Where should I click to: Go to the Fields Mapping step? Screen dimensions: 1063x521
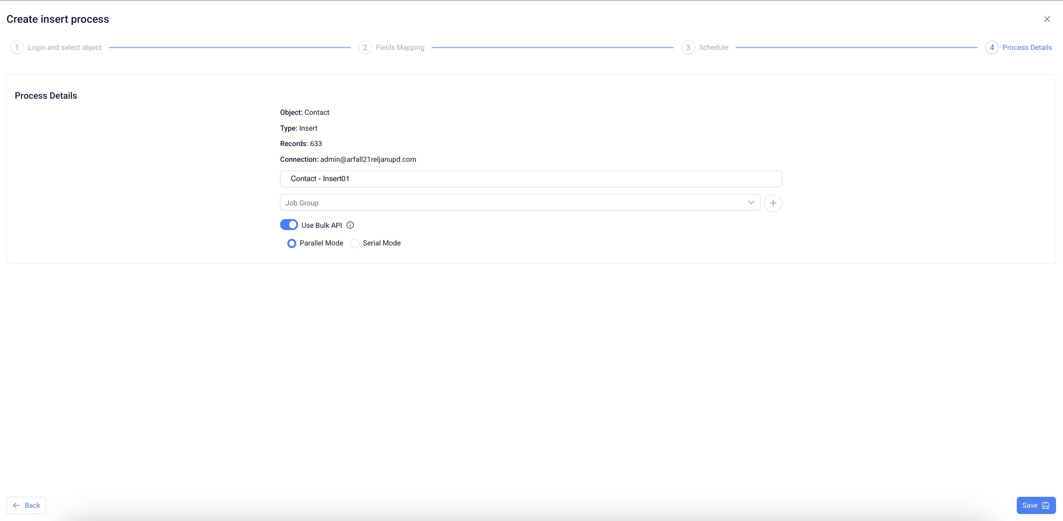pos(399,47)
